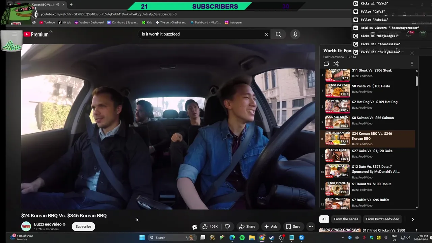
Task: Click the search magnifier button on YouTube
Action: click(278, 34)
